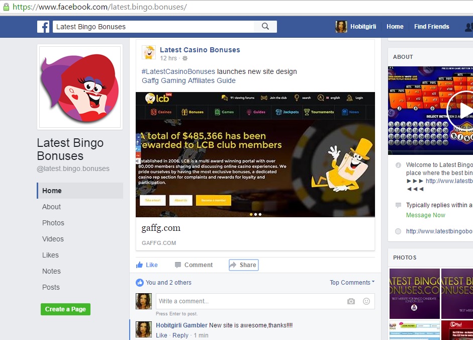Open the #LatestCasinoBonuses hashtag link
Viewport: 473px width, 340px height.
point(178,71)
